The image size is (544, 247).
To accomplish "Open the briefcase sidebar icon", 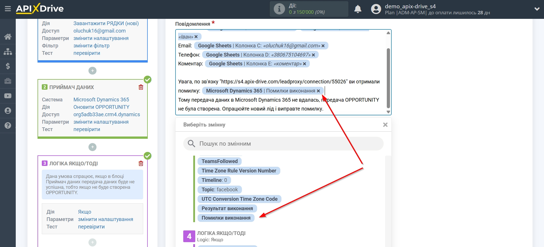I will click(8, 81).
